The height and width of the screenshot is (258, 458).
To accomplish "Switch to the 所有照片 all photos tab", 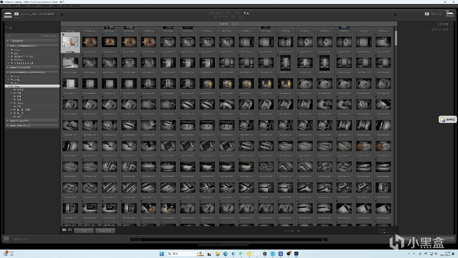I will click(223, 24).
